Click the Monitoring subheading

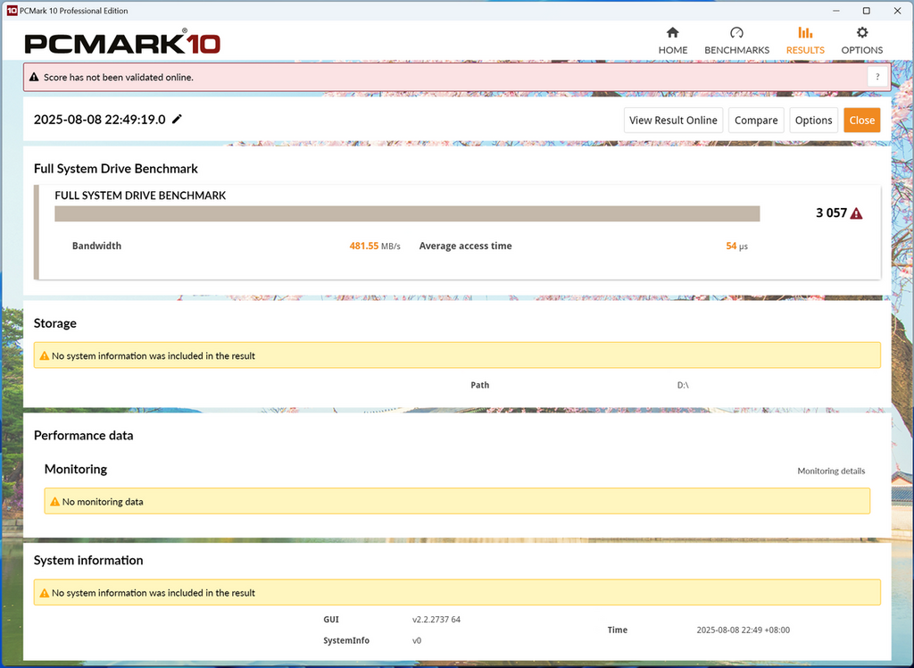(x=76, y=469)
